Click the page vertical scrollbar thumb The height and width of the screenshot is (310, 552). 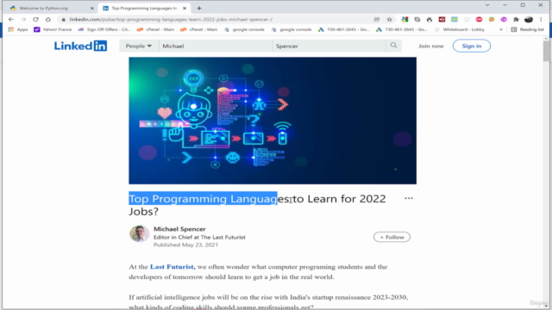546,51
